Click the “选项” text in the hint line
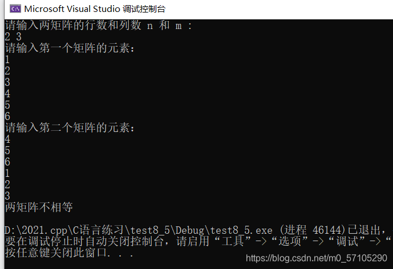The image size is (393, 269). (290, 241)
